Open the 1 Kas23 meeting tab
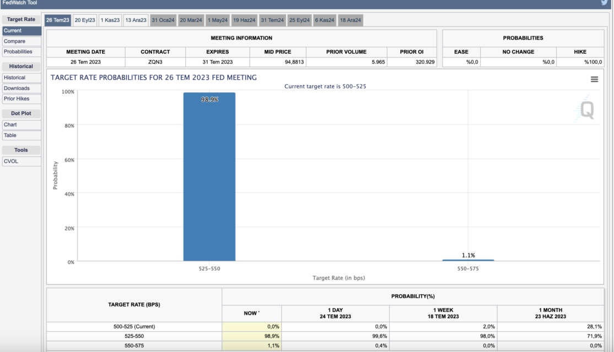Image resolution: width=614 pixels, height=352 pixels. [x=110, y=20]
